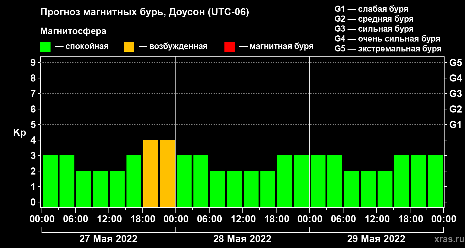This screenshot has height=248, width=465.
Task: Click the red 'магнитная буря' legend swatch
Action: [229, 47]
